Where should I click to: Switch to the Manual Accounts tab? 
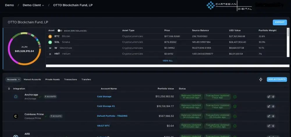click(32, 80)
